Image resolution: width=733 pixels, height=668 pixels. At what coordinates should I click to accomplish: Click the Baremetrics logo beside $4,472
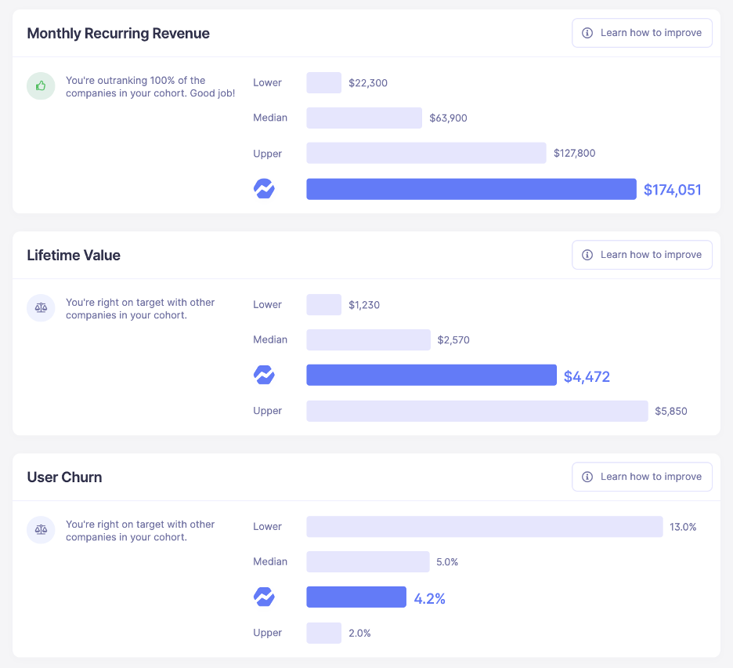pyautogui.click(x=264, y=375)
